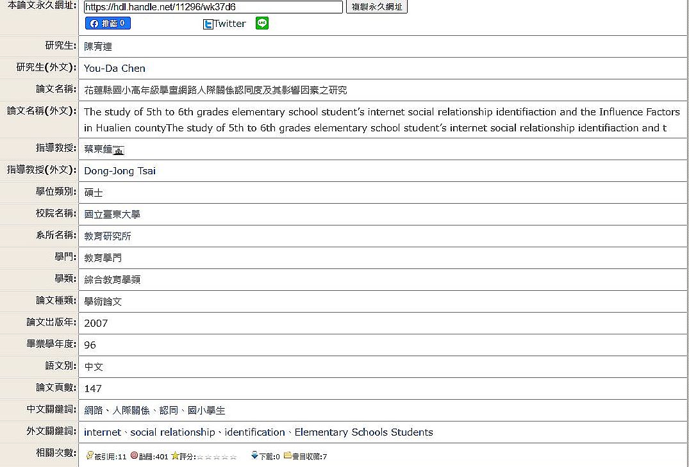Rate the thesis with the fifth star

(x=233, y=457)
